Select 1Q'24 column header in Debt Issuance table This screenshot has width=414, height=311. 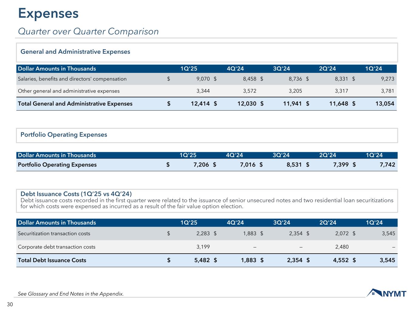coord(374,223)
